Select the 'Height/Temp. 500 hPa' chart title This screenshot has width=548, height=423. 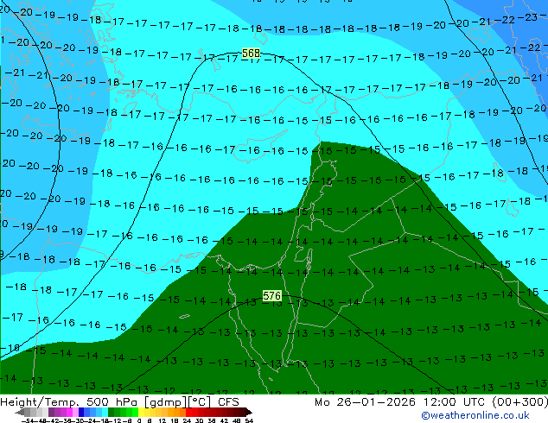69,402
